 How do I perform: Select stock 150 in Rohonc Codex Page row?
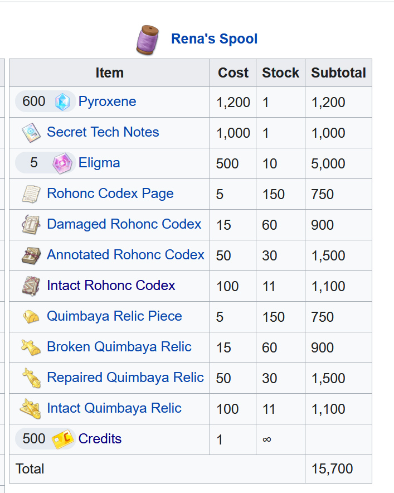[x=274, y=194]
